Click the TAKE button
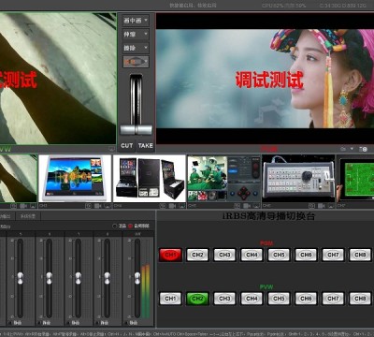374x337 pixels. (145, 146)
